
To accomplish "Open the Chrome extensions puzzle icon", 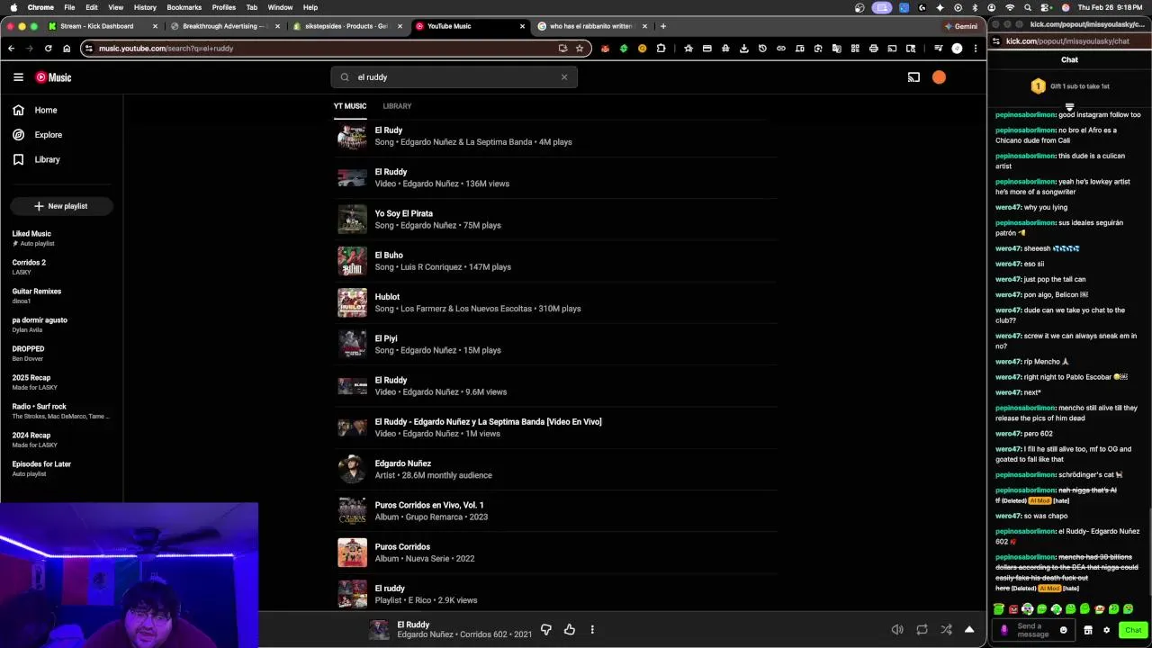I will (x=661, y=49).
